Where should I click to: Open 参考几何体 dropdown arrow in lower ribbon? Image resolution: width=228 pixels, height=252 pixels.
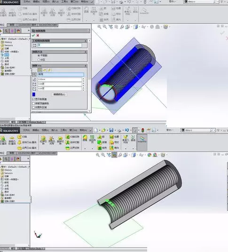tap(126, 149)
